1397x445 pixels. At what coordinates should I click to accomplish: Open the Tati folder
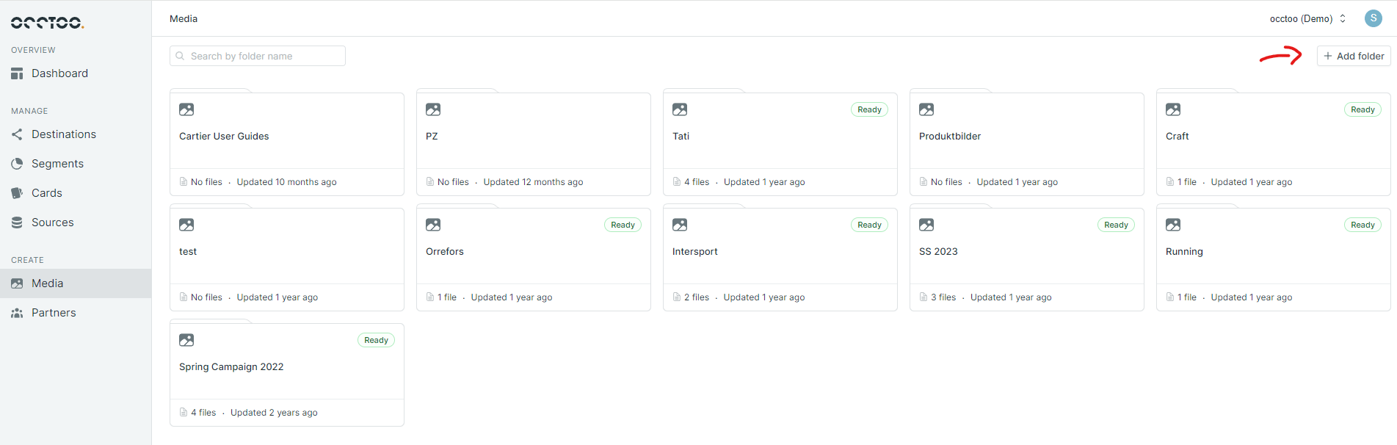(780, 144)
